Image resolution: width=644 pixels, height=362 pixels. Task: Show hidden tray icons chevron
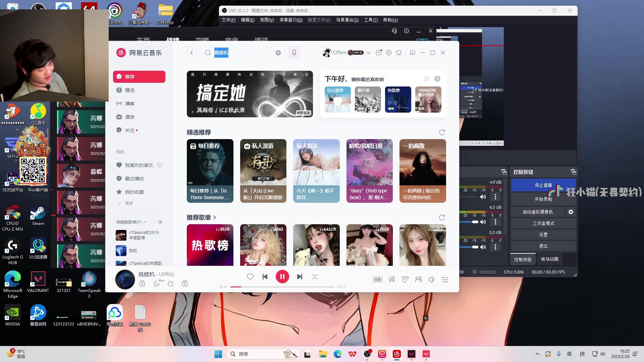(537, 354)
